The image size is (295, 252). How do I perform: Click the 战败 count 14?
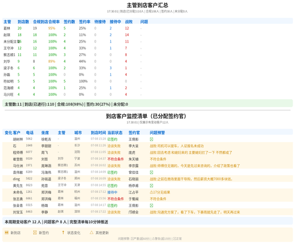pyautogui.click(x=127, y=35)
